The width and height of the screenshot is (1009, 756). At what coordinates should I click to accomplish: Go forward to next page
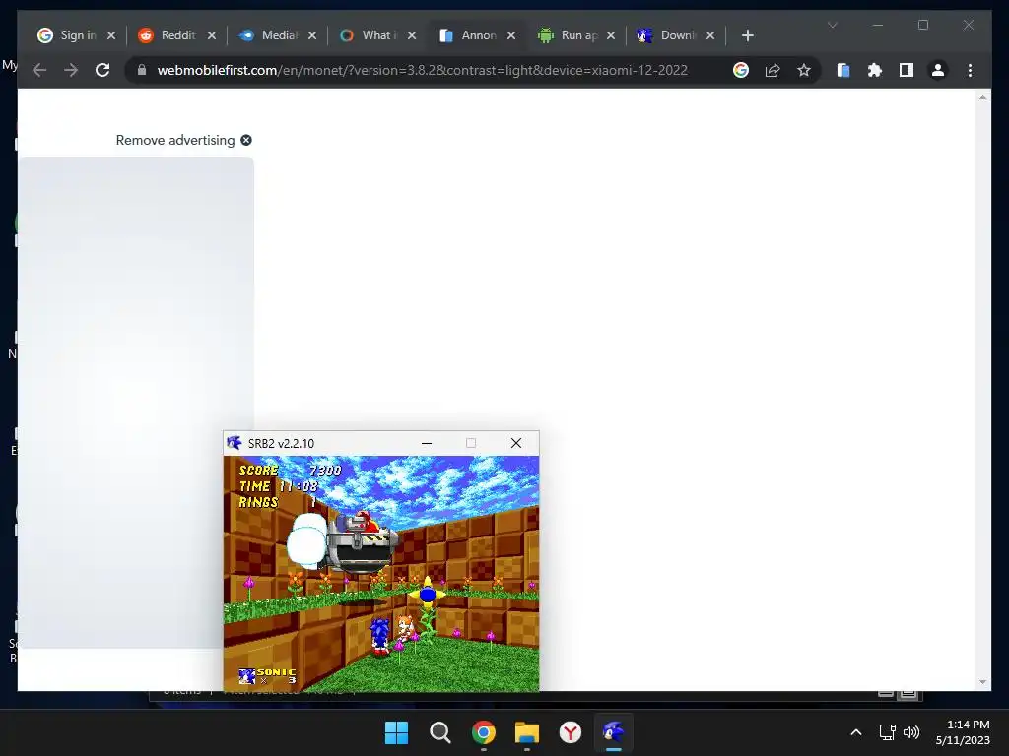pyautogui.click(x=71, y=70)
